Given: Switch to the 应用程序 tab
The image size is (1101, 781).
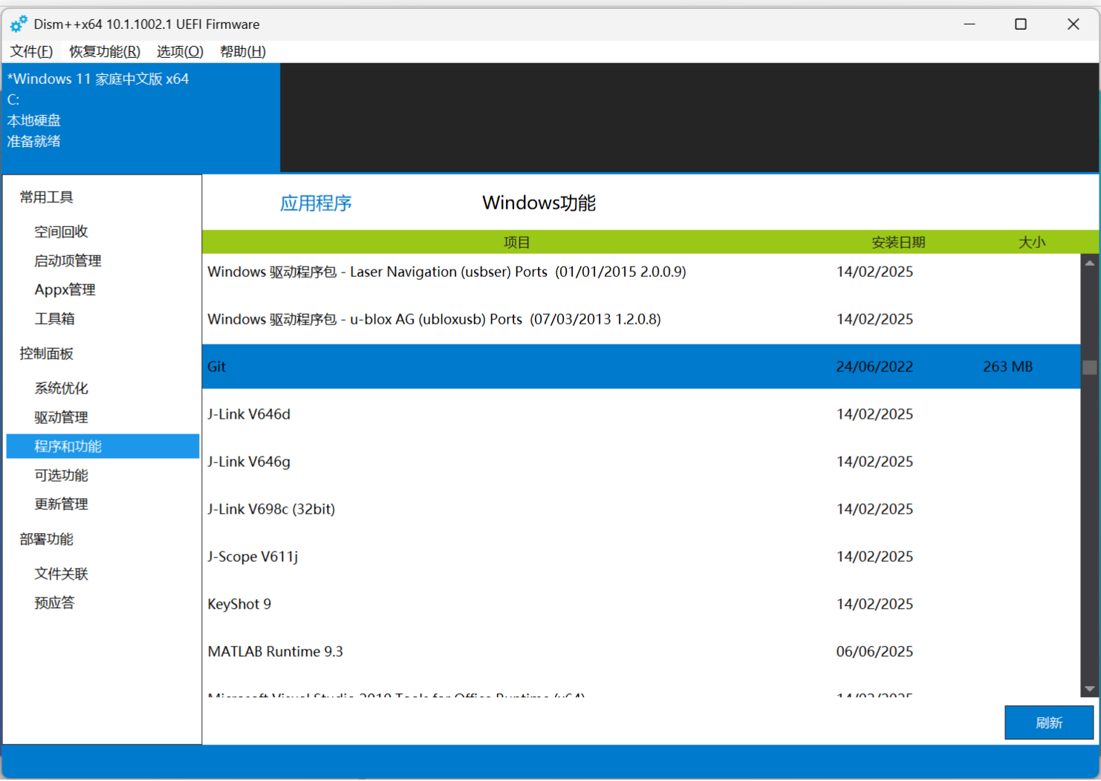Looking at the screenshot, I should pyautogui.click(x=316, y=203).
